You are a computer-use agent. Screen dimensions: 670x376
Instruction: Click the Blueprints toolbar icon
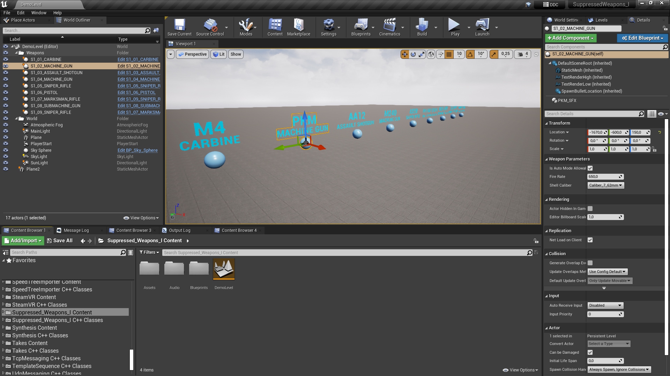(x=360, y=27)
